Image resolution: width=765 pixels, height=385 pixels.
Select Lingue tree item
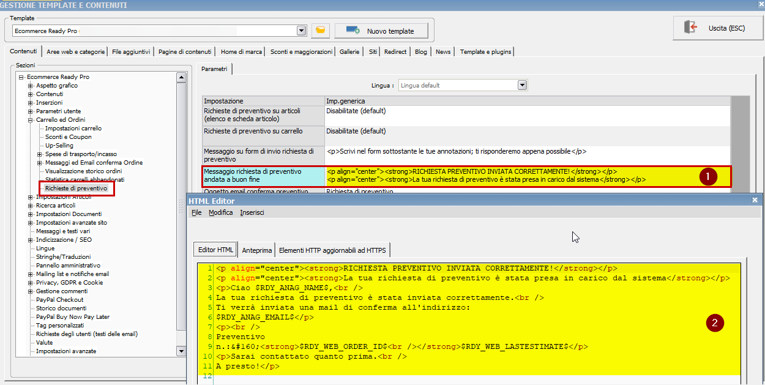tap(45, 249)
